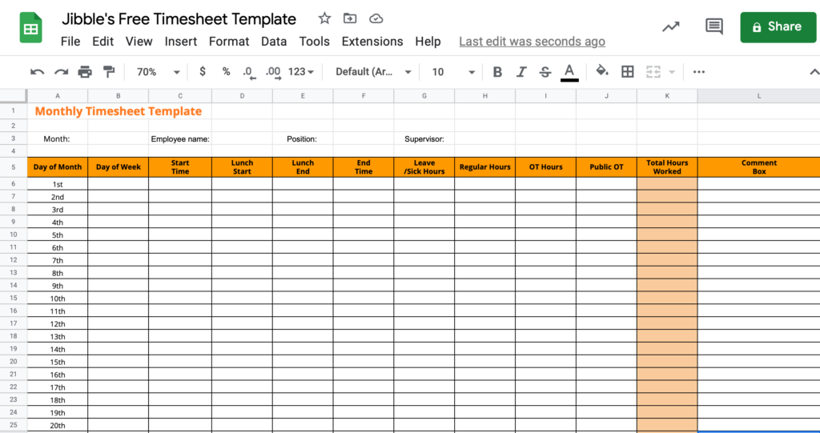
Task: Select all cells with corner box
Action: coord(14,96)
